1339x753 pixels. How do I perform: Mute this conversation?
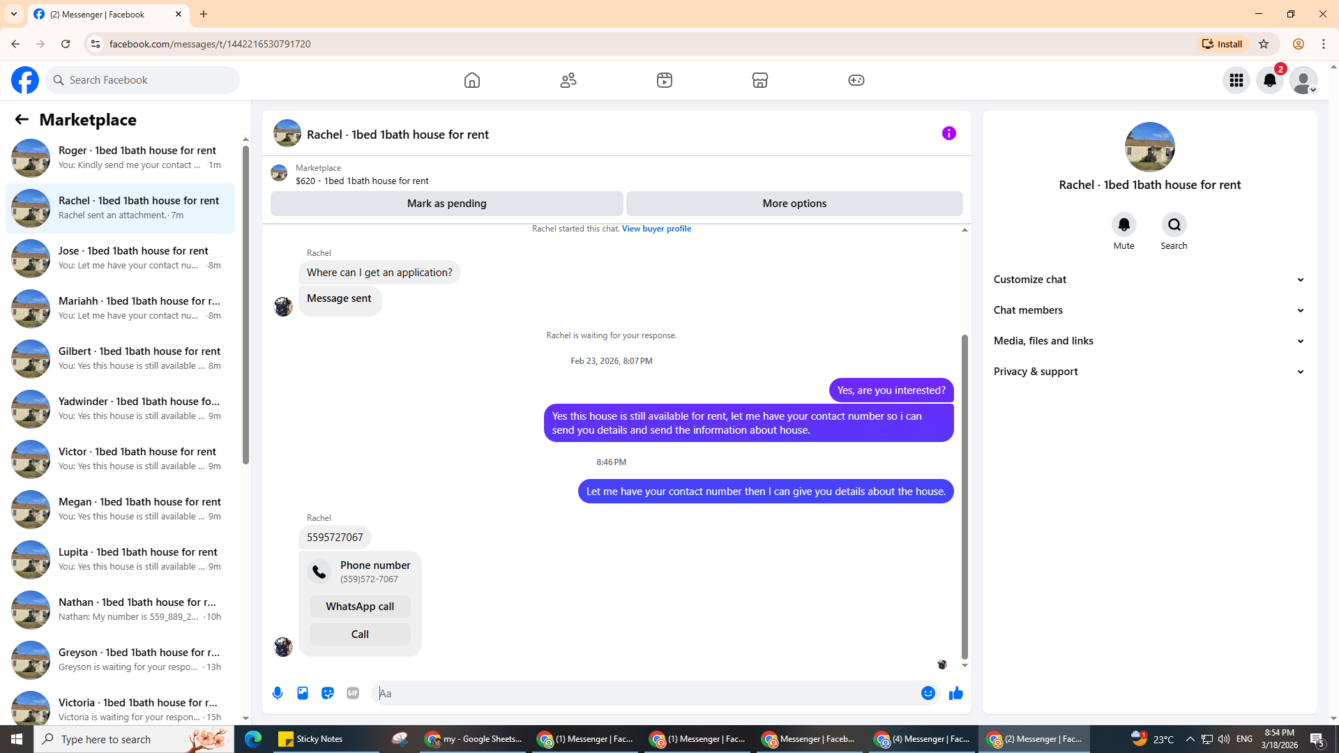point(1124,225)
